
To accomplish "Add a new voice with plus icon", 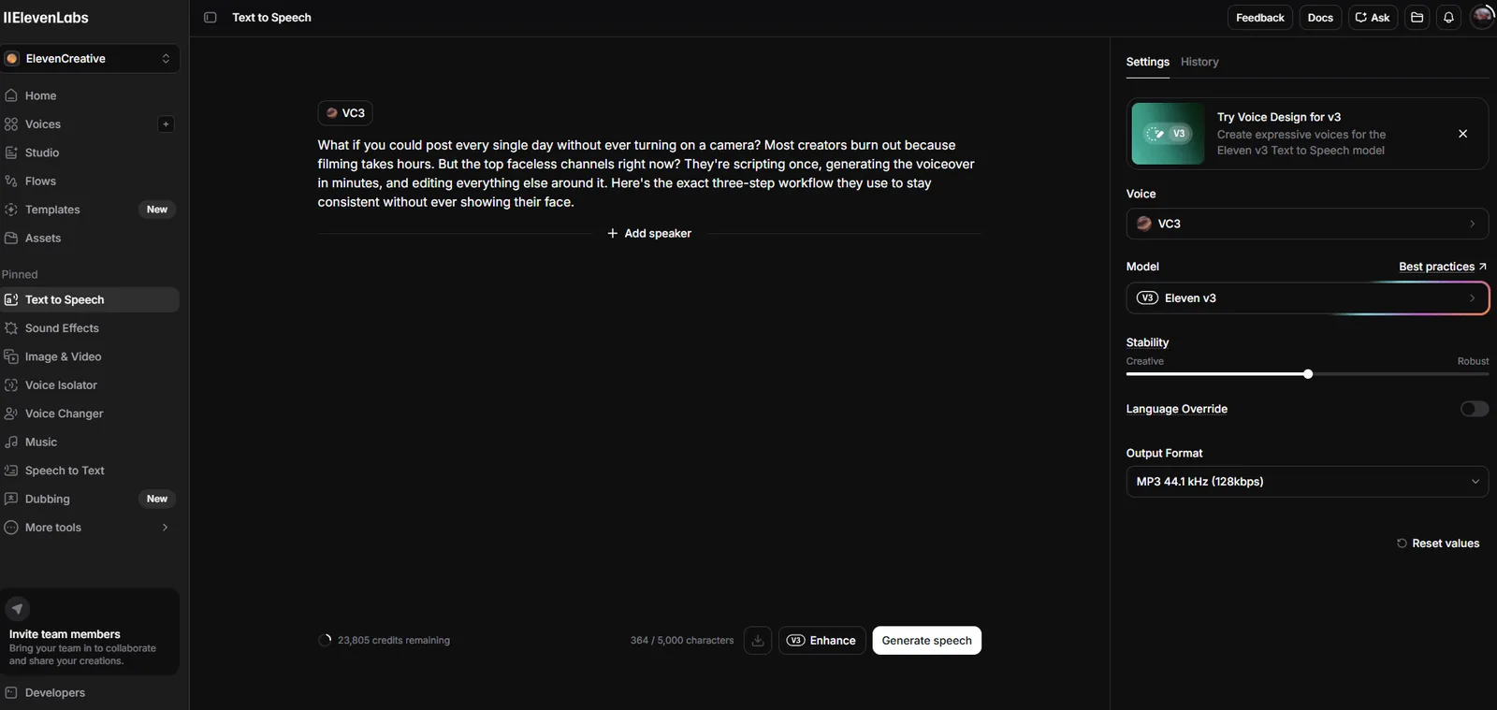I will pos(166,124).
